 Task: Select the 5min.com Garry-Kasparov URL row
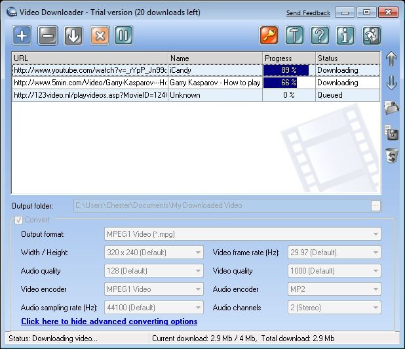[x=90, y=83]
